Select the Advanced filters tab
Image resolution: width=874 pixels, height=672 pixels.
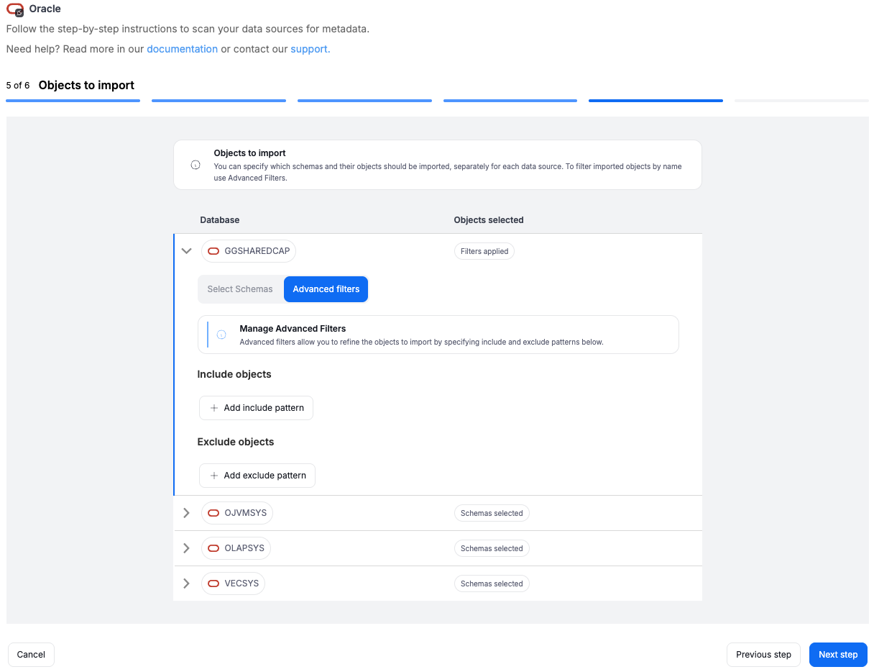pos(326,289)
